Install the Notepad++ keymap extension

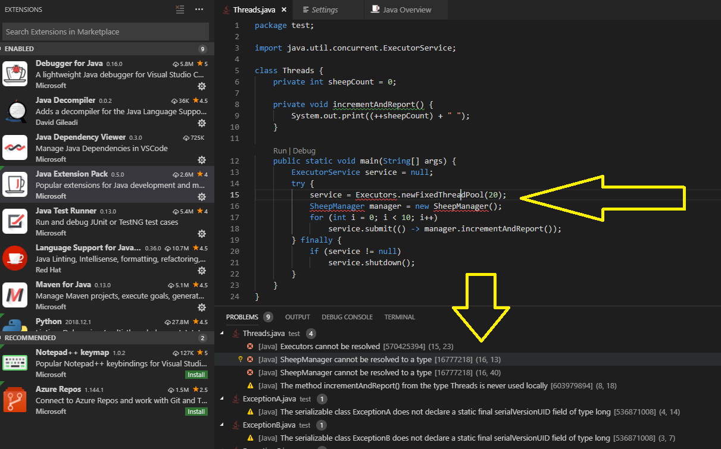point(196,375)
